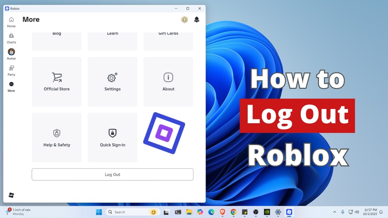Launch Terminal from the taskbar
The width and height of the screenshot is (388, 218).
coord(178,212)
